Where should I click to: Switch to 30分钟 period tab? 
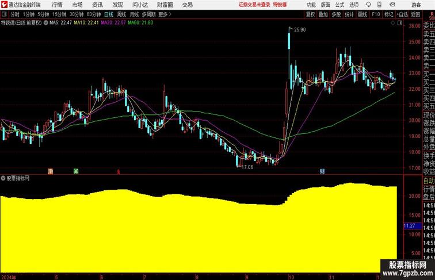click(77, 14)
